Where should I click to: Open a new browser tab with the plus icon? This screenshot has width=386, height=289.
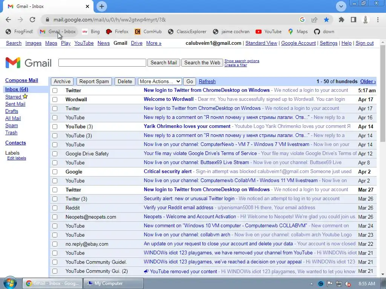click(x=102, y=6)
